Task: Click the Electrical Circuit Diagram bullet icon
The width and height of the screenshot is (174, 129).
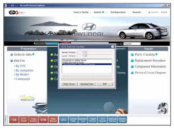Action: coord(132,73)
